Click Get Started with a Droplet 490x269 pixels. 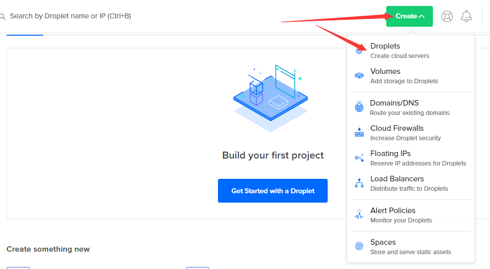click(x=273, y=191)
